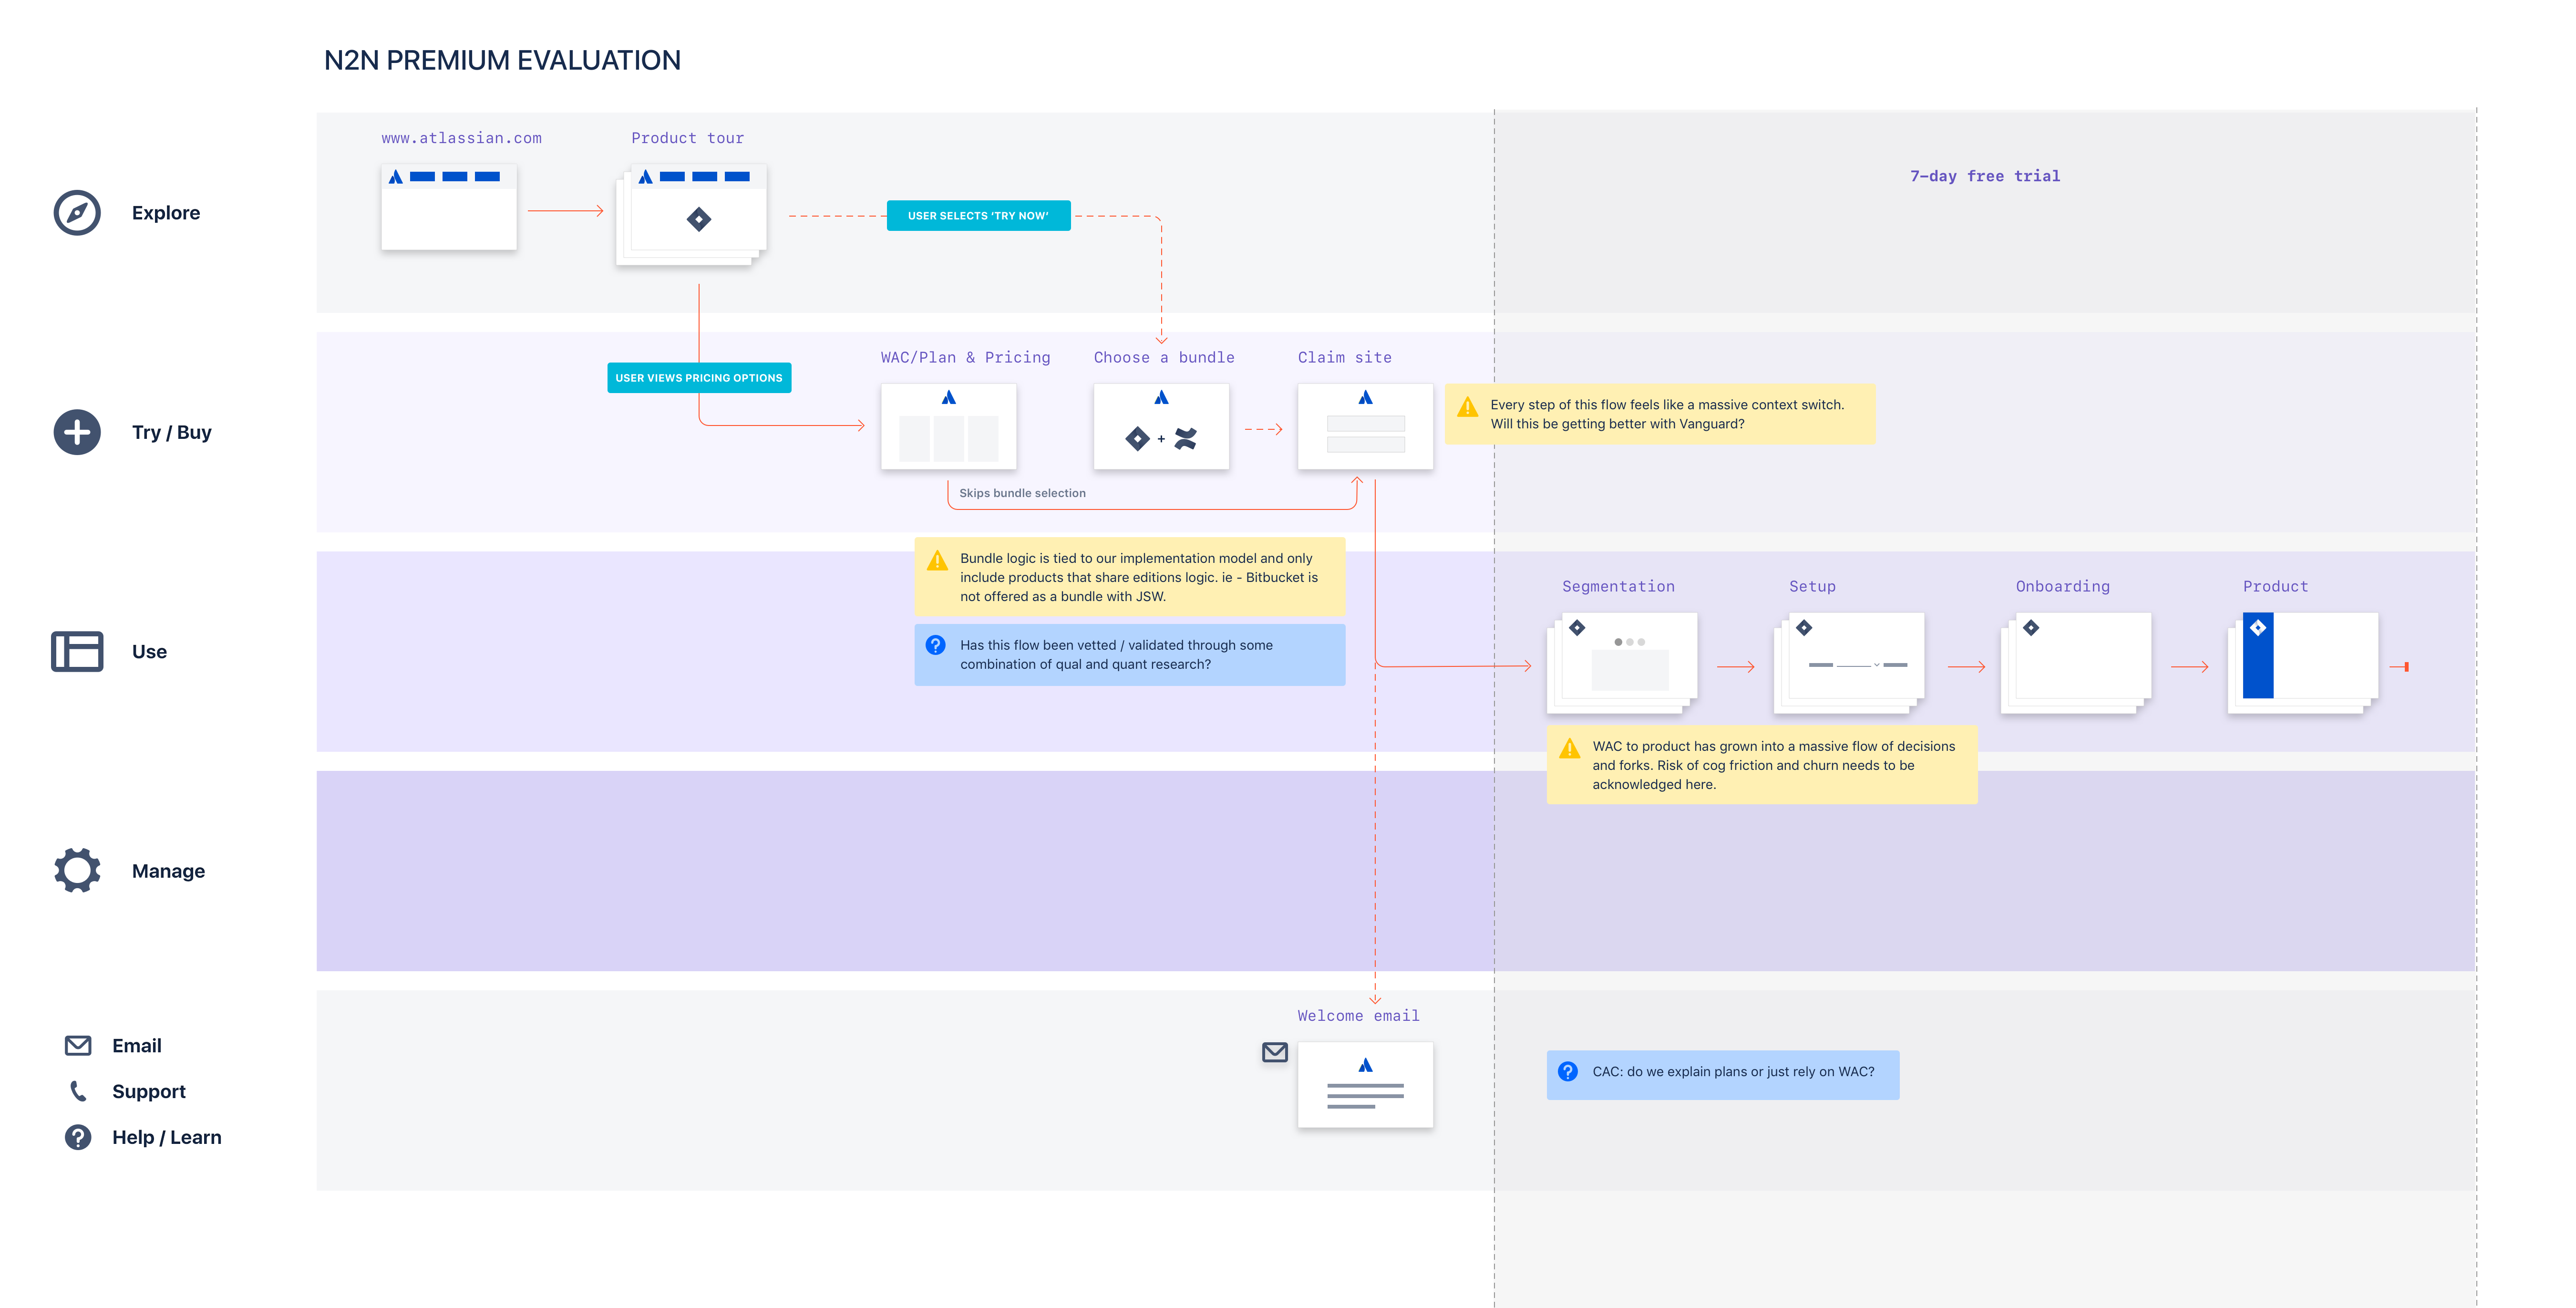Click the Jira icon on Onboarding card
2576x1308 pixels.
(2031, 627)
